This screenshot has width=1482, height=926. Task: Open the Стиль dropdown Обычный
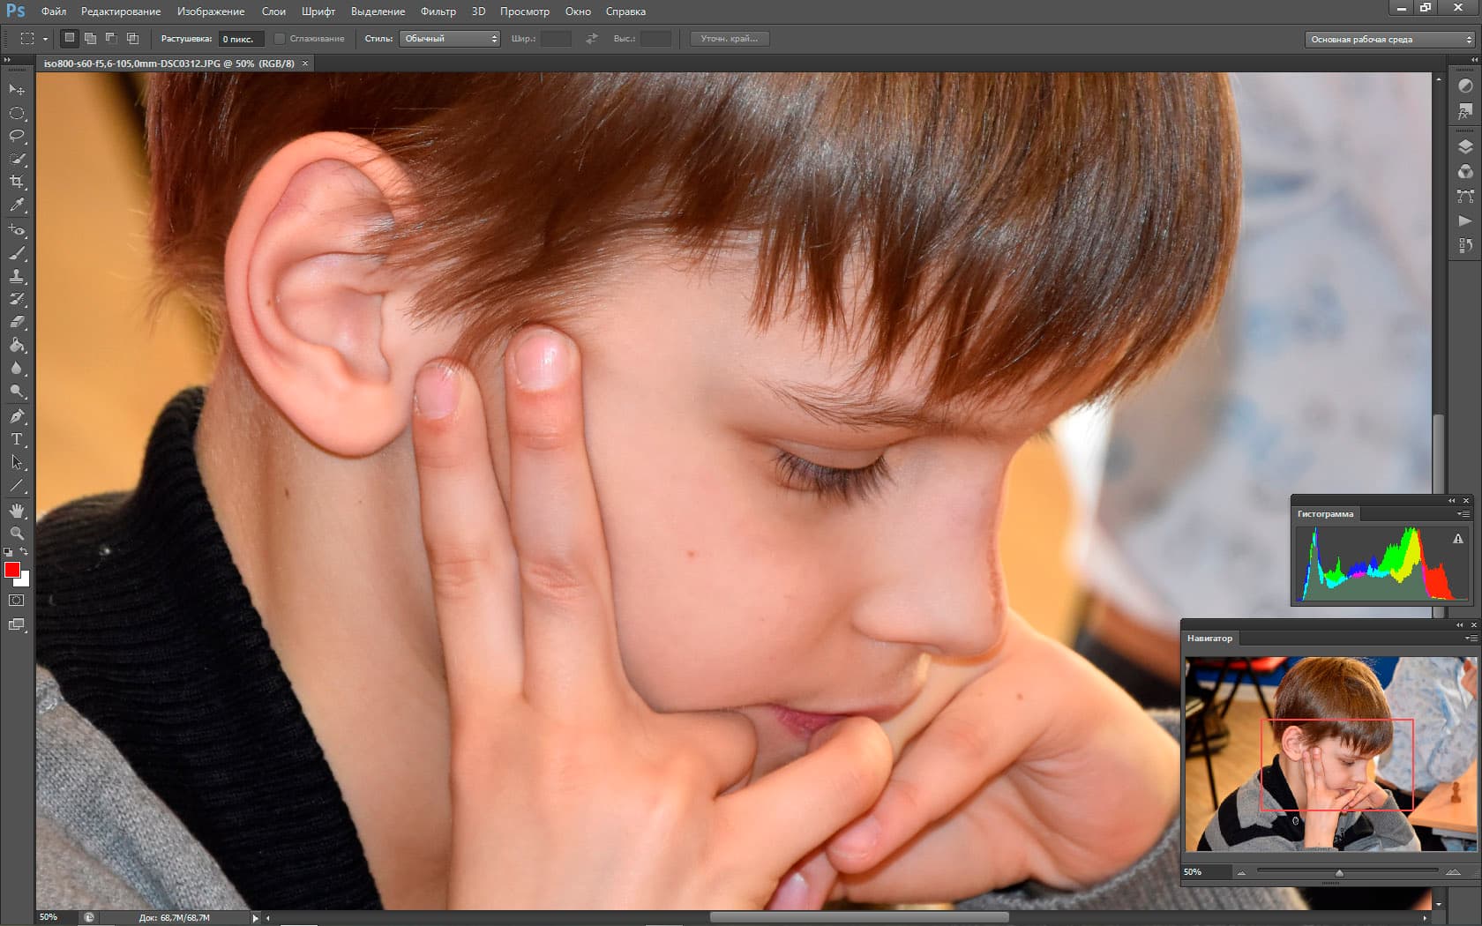450,39
